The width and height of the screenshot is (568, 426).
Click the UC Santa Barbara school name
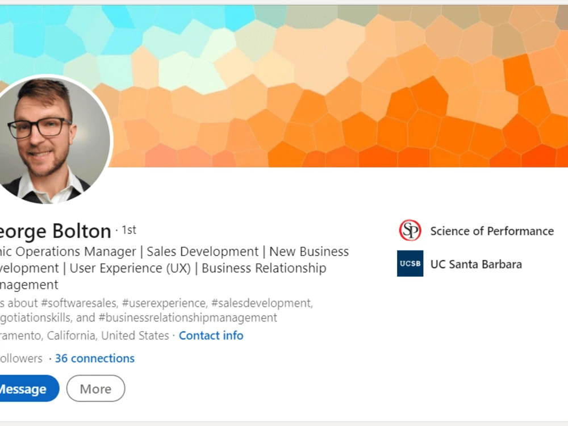(476, 264)
